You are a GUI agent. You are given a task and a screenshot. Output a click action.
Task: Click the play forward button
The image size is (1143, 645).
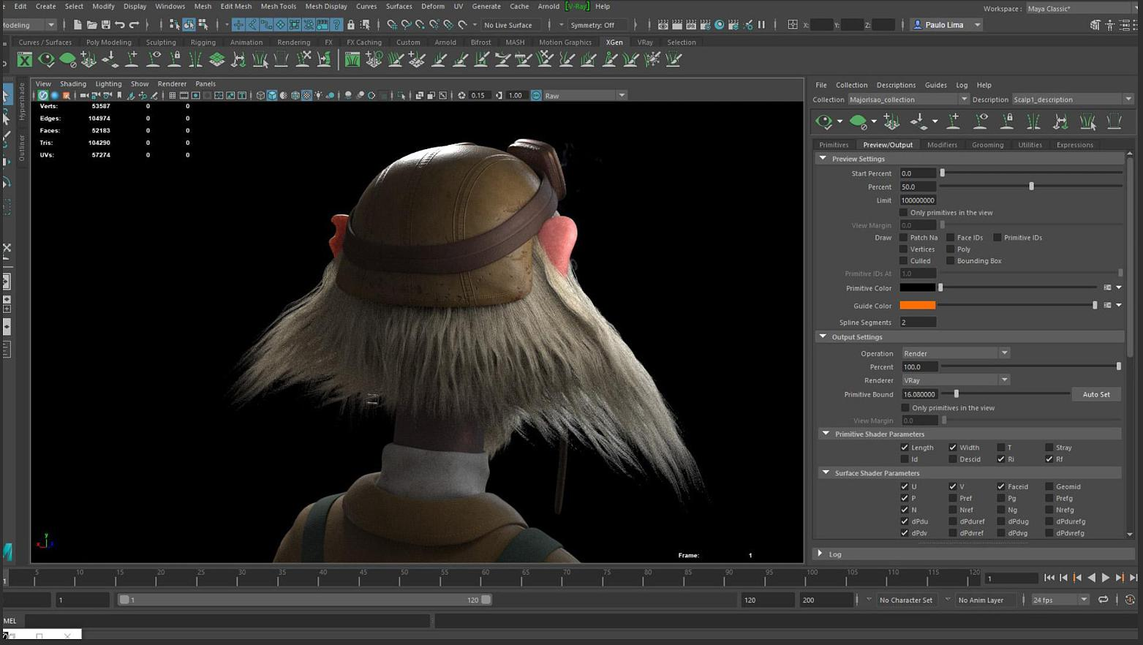pyautogui.click(x=1105, y=578)
